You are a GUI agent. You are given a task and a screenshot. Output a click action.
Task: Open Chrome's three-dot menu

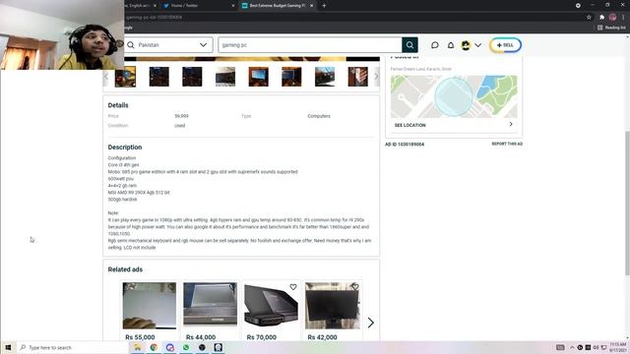point(623,18)
